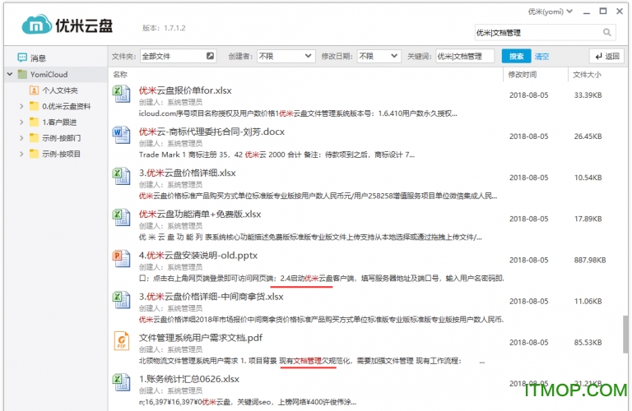Image resolution: width=632 pixels, height=411 pixels.
Task: Sort by 文件大小 column header
Action: tap(587, 75)
